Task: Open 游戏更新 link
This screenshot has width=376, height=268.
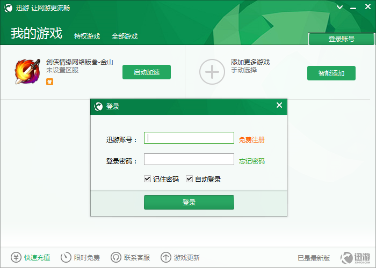Action: pos(187,258)
